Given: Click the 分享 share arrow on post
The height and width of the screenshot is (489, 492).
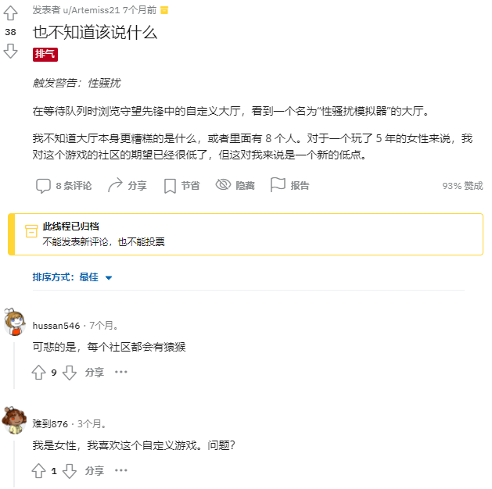Looking at the screenshot, I should 116,185.
